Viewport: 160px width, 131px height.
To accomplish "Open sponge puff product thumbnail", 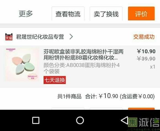I will pos(22,64).
